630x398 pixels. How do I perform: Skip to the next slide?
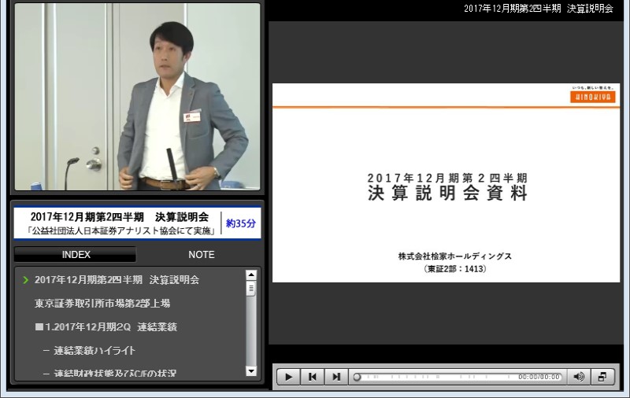pyautogui.click(x=336, y=377)
